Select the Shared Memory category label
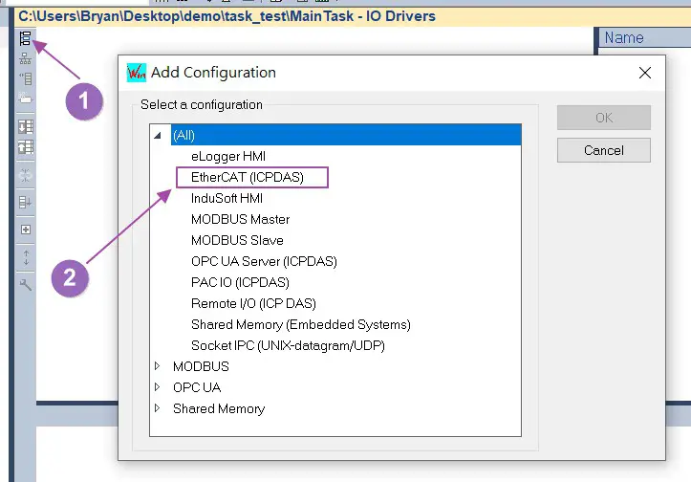The image size is (691, 482). (219, 408)
